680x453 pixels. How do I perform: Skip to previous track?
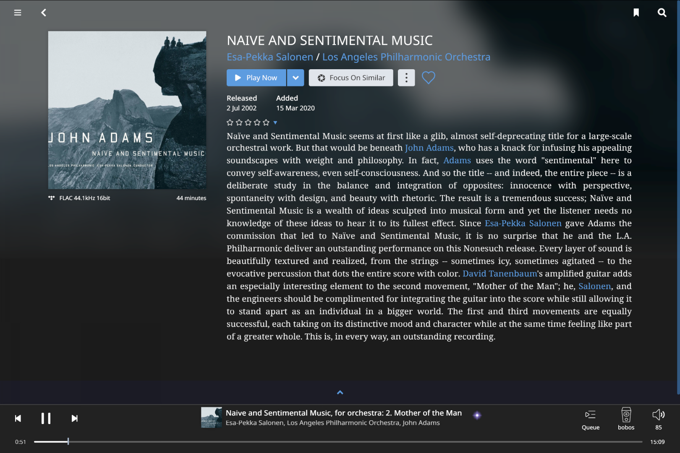(18, 418)
